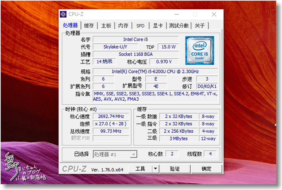Click the 4E extended model value
This screenshot has width=282, height=190.
[x=156, y=86]
